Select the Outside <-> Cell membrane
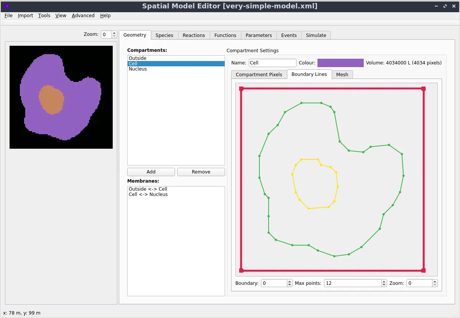 (x=176, y=189)
